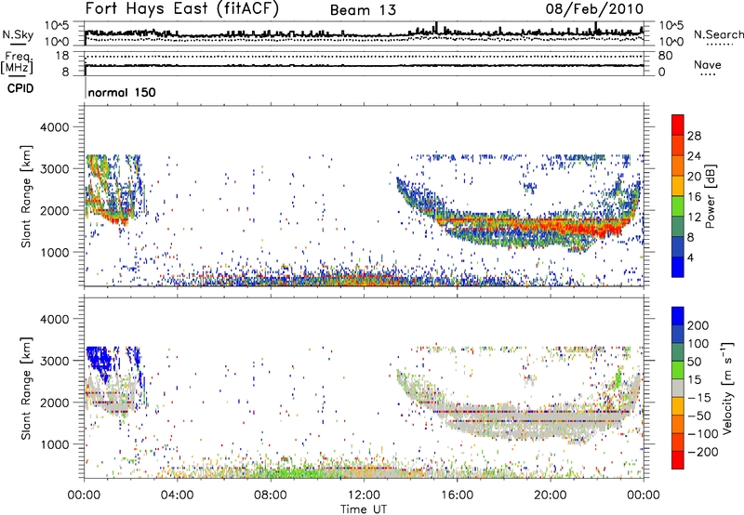The height and width of the screenshot is (515, 744).
Task: Click the '4000' tick on power panel
Action: pos(54,127)
